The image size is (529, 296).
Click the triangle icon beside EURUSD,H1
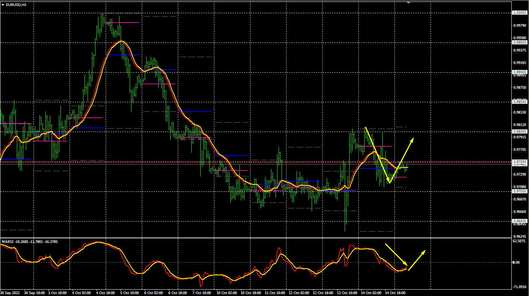coord(3,5)
